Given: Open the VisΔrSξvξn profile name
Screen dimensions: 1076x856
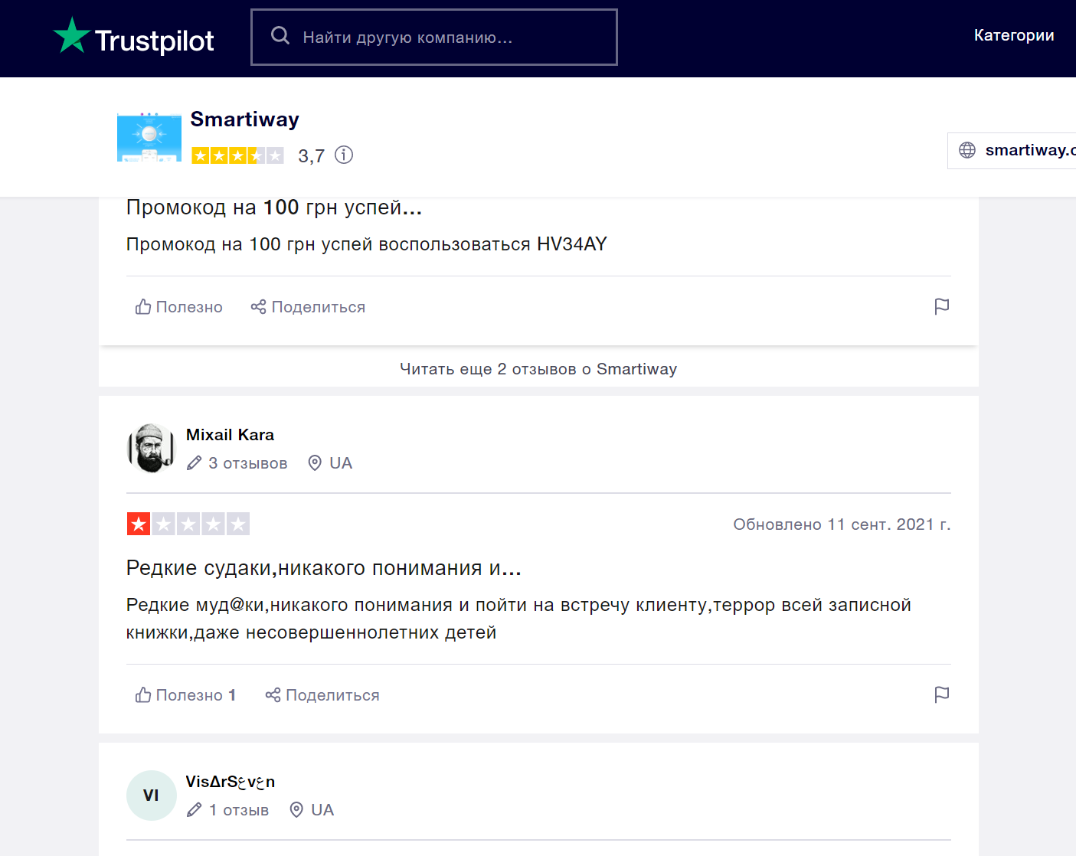Looking at the screenshot, I should pos(231,782).
